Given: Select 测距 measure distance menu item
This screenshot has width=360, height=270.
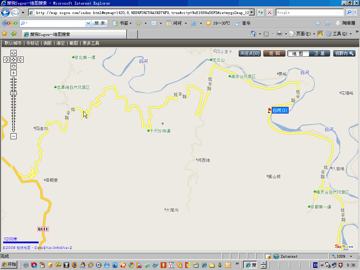Looking at the screenshot, I should pos(47,43).
